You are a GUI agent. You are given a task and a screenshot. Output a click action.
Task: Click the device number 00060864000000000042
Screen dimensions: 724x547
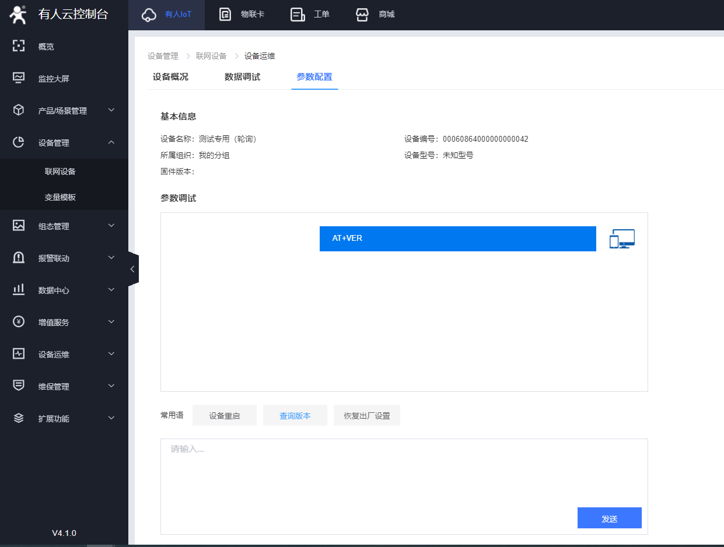point(485,139)
